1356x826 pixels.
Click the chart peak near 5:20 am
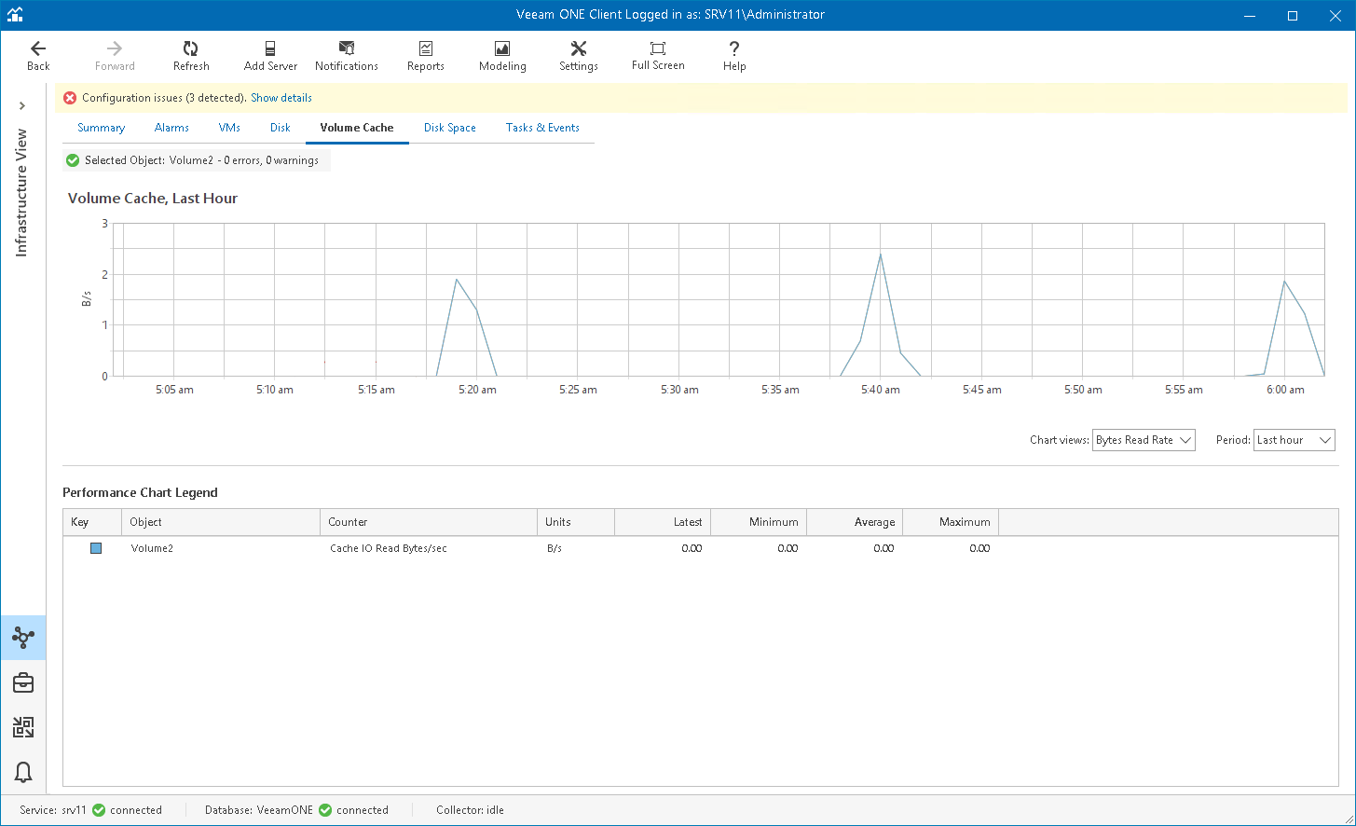457,279
